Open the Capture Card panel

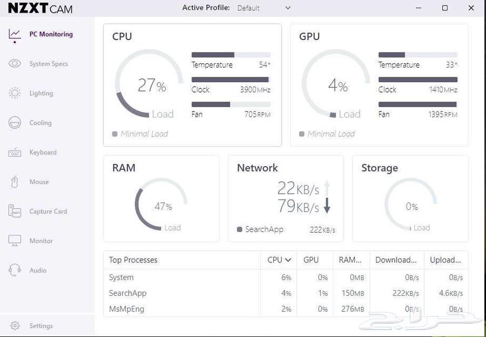click(x=48, y=212)
